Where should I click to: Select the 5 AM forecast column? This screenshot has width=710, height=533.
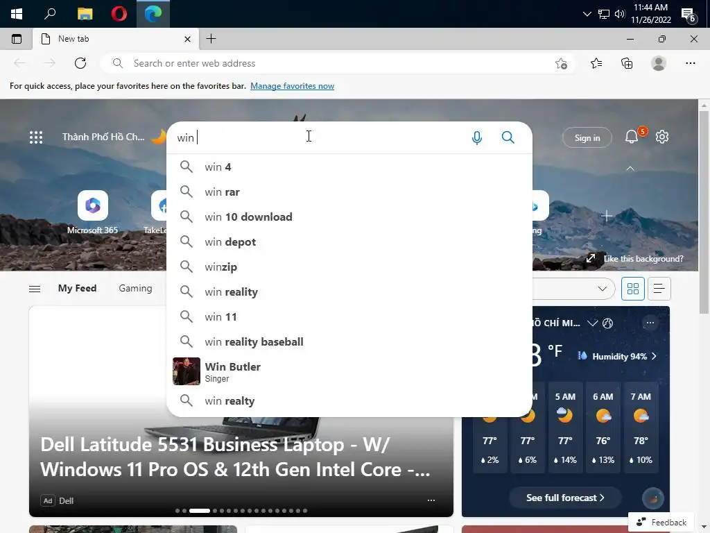tap(565, 428)
